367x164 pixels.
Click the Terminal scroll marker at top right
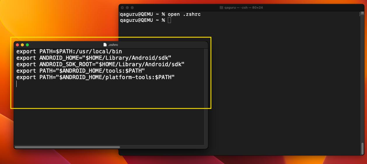pyautogui.click(x=362, y=14)
